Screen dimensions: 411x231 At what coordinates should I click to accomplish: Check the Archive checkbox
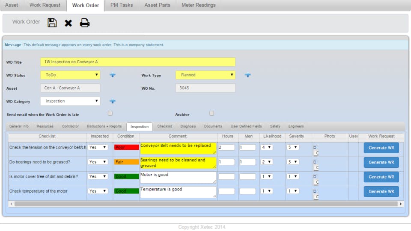click(211, 114)
